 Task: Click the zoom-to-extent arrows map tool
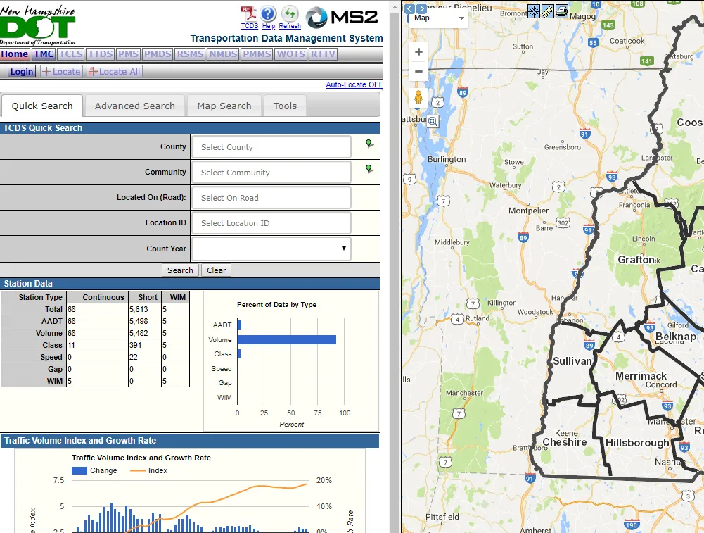[x=534, y=11]
